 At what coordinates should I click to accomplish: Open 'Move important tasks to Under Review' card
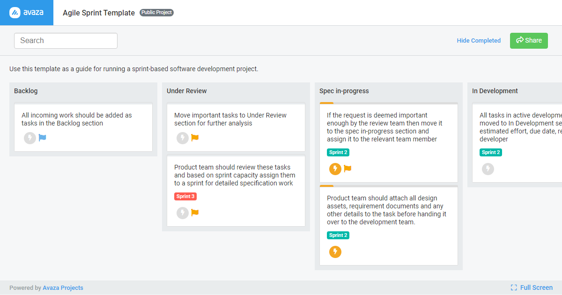click(230, 119)
